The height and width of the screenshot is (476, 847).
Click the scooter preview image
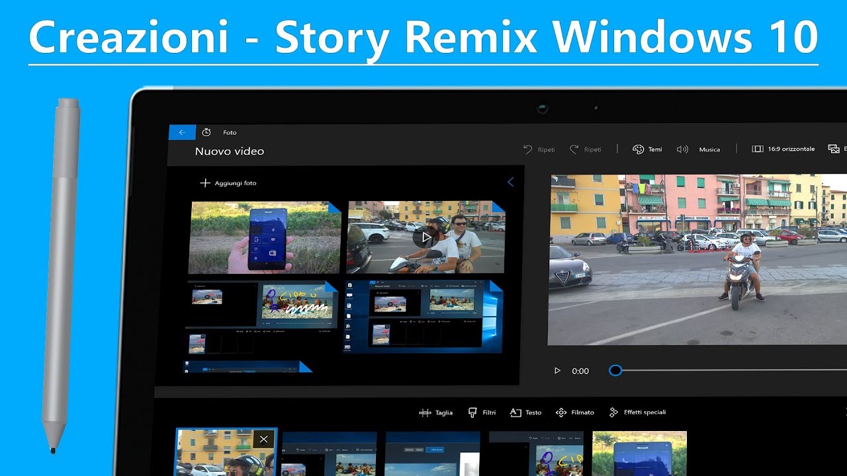pos(697,259)
